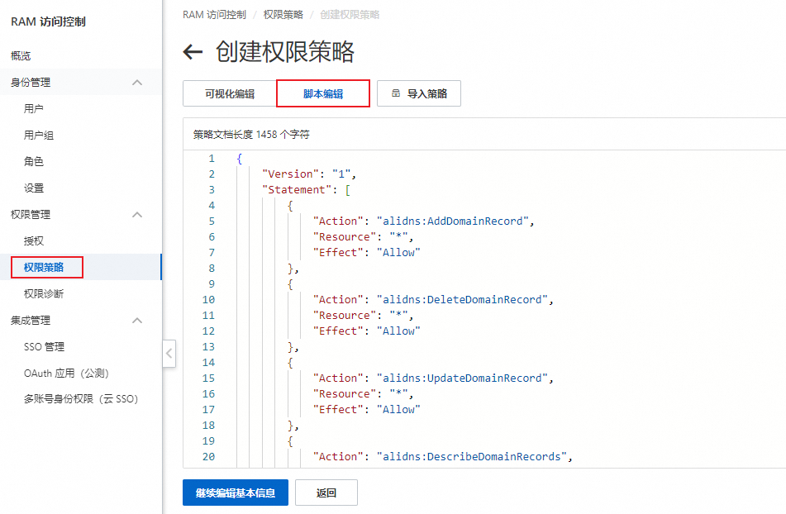Open 设置 under 身份管理
The height and width of the screenshot is (514, 786).
pos(34,188)
